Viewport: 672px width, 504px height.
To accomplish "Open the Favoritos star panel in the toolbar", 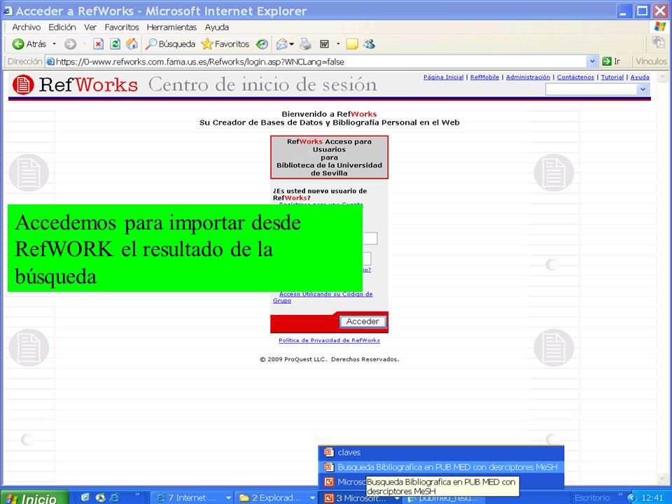I will pyautogui.click(x=225, y=43).
